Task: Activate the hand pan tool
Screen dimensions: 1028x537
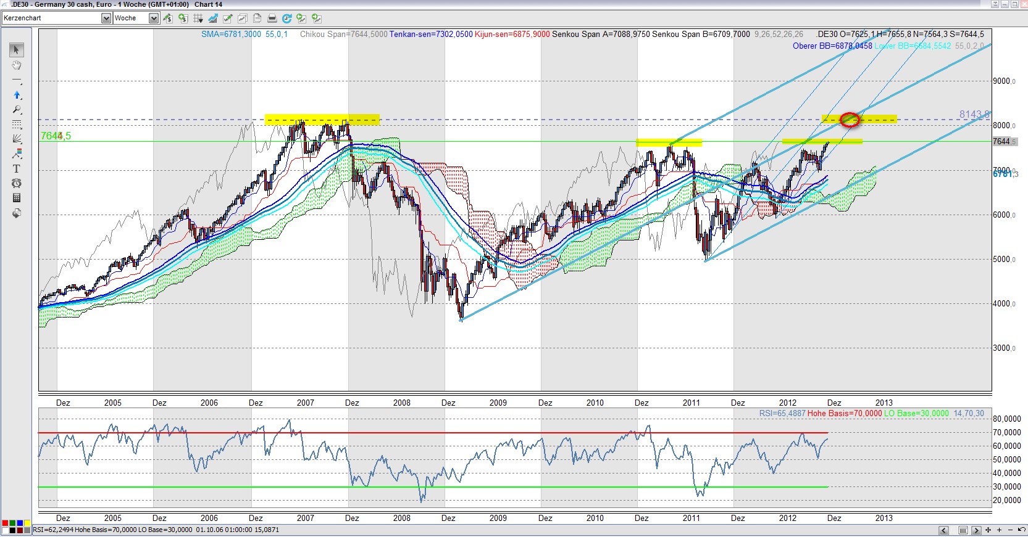Action: pos(17,65)
